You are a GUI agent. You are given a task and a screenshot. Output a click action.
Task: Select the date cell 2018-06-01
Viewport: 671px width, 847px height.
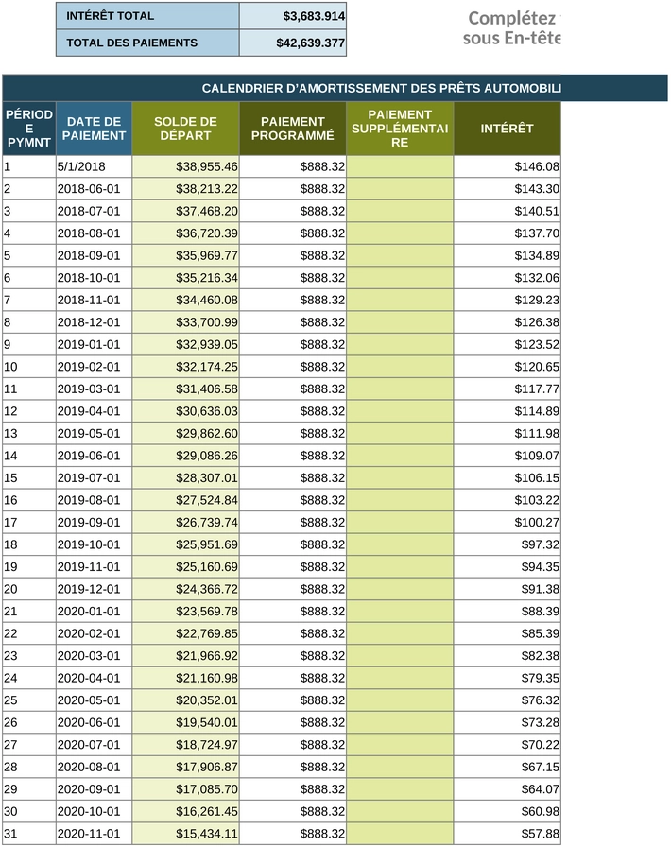click(x=94, y=188)
